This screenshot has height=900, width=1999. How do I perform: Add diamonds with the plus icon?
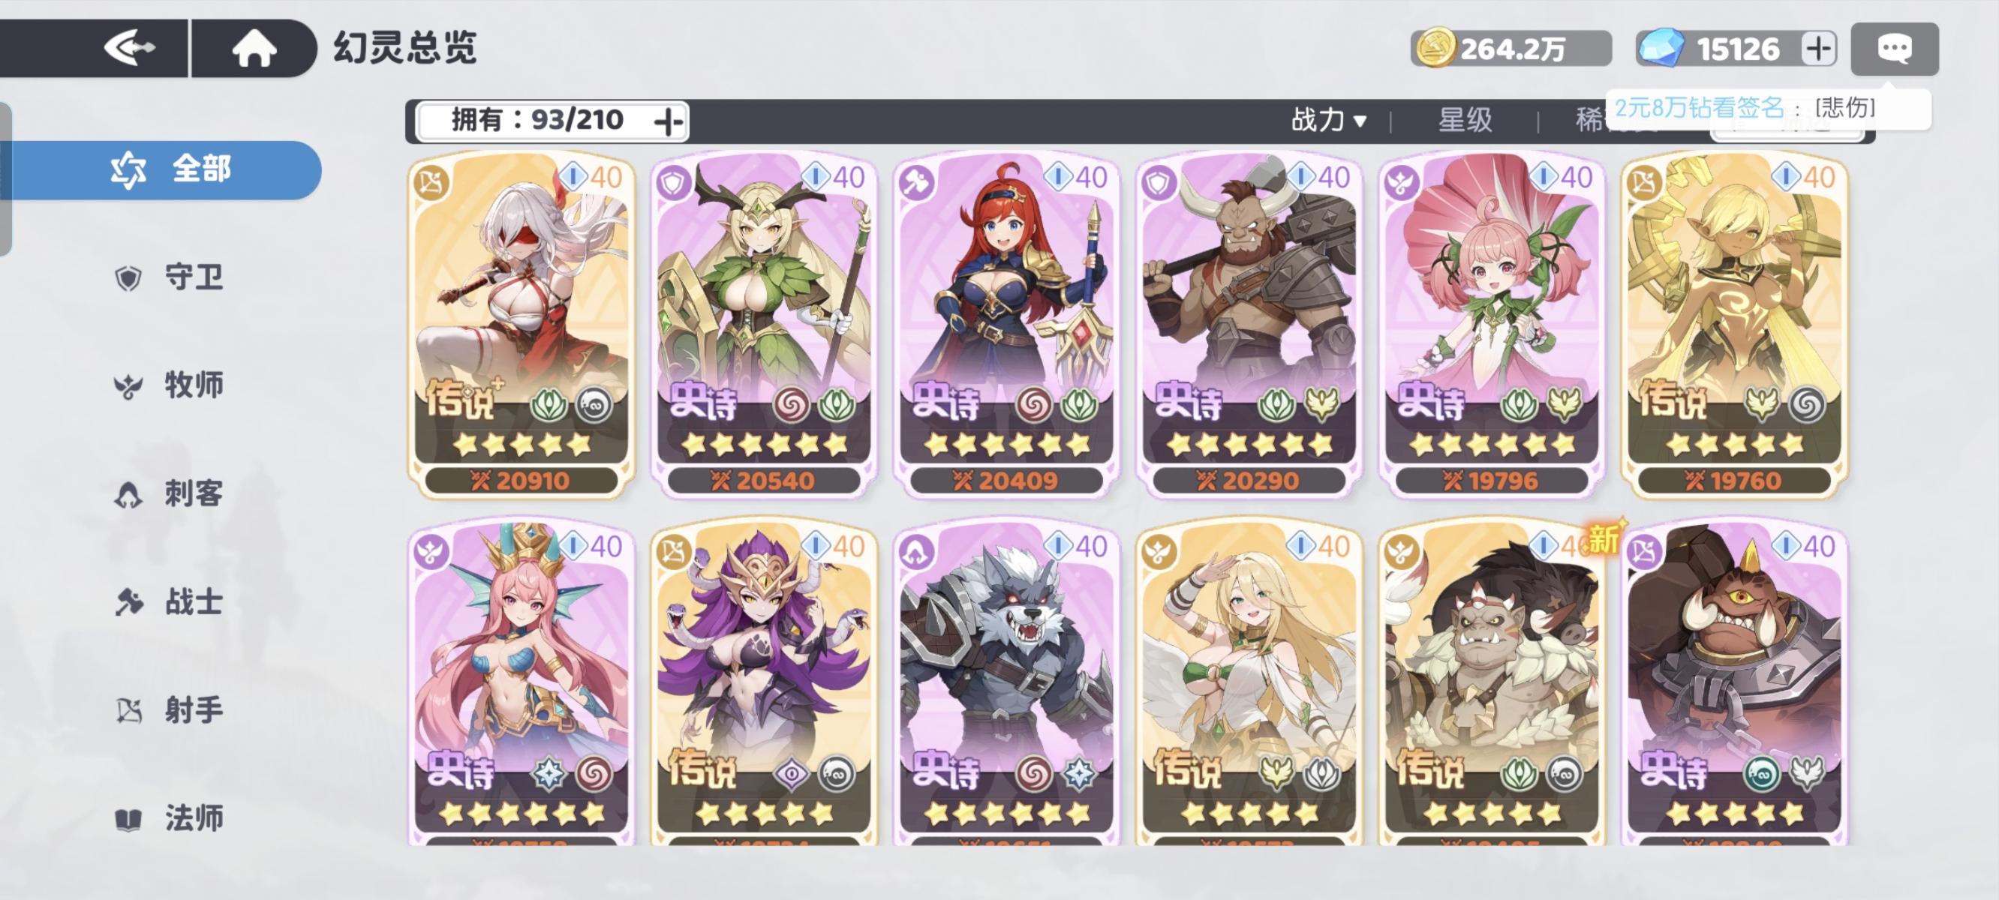[1818, 49]
